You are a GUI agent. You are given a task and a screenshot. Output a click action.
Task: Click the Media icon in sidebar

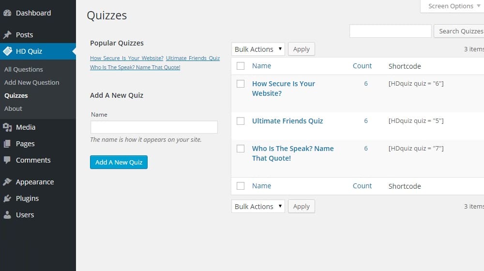click(7, 127)
